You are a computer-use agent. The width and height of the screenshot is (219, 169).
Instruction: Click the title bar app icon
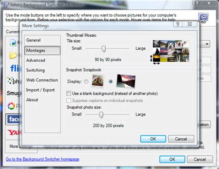pos(6,5)
